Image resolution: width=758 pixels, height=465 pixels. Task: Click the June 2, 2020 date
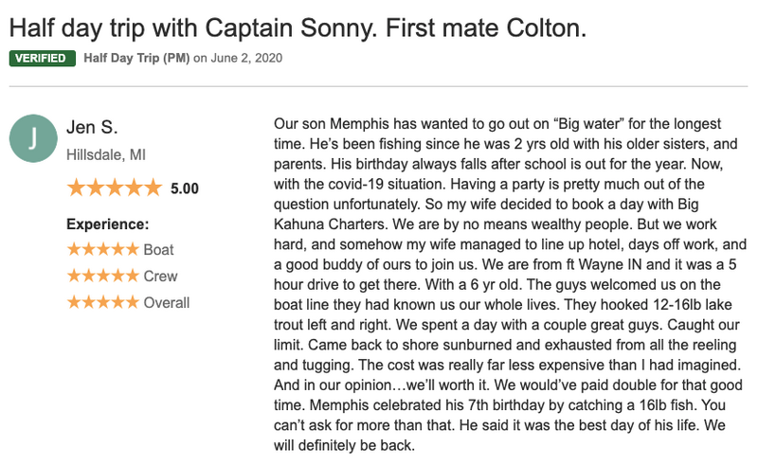pyautogui.click(x=246, y=58)
